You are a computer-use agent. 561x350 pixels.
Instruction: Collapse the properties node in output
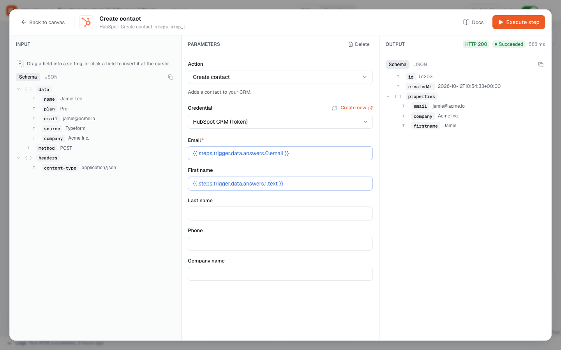click(388, 96)
